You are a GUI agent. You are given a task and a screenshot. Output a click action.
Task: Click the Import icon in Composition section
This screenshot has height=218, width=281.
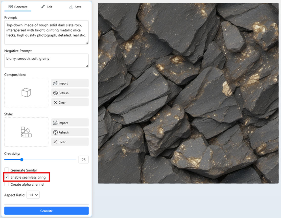55,83
